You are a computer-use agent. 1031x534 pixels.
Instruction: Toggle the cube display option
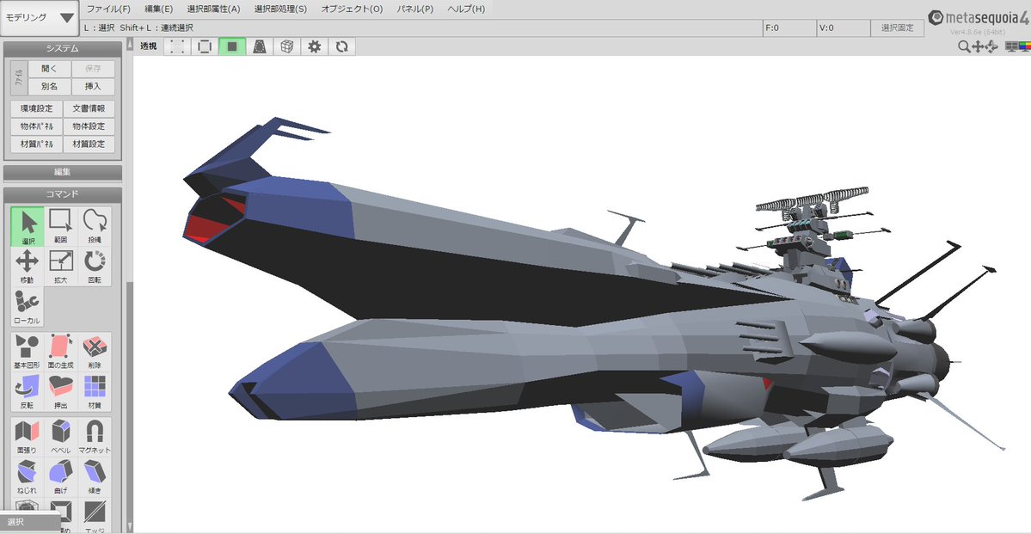(286, 46)
